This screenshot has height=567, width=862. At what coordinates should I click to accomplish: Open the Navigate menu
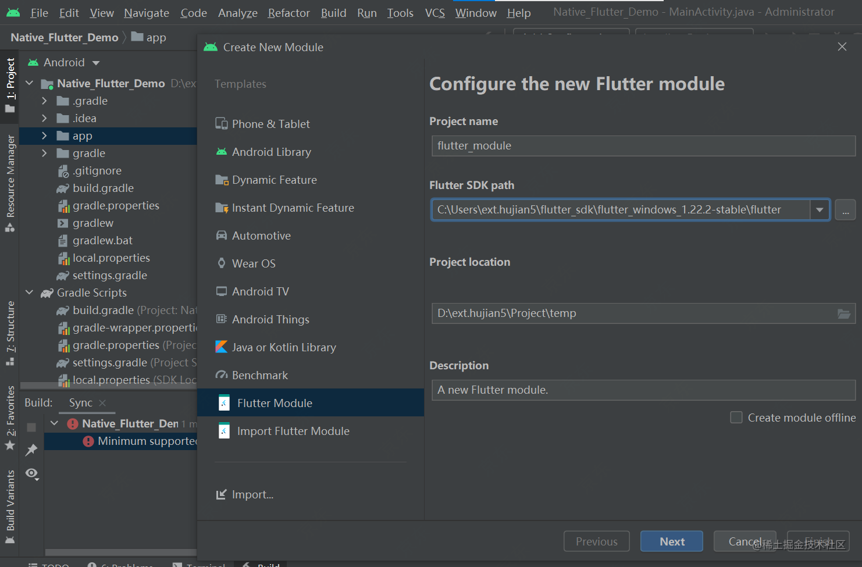point(147,13)
